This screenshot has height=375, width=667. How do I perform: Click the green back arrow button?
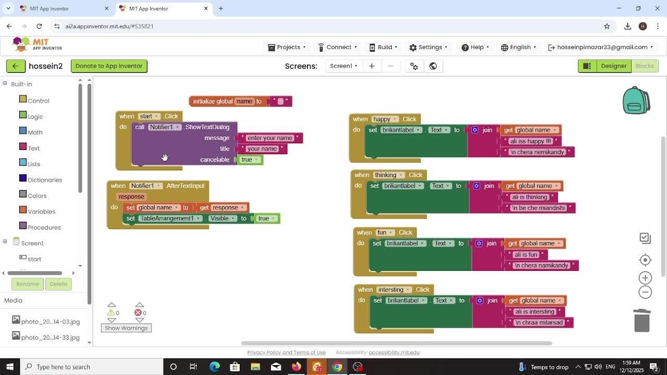(15, 66)
